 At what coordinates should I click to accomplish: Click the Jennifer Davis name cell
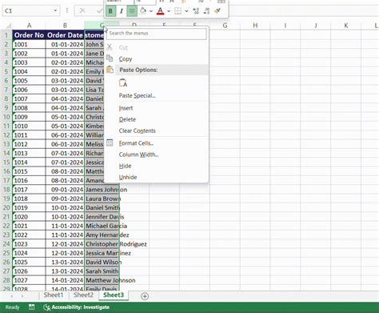(x=102, y=217)
